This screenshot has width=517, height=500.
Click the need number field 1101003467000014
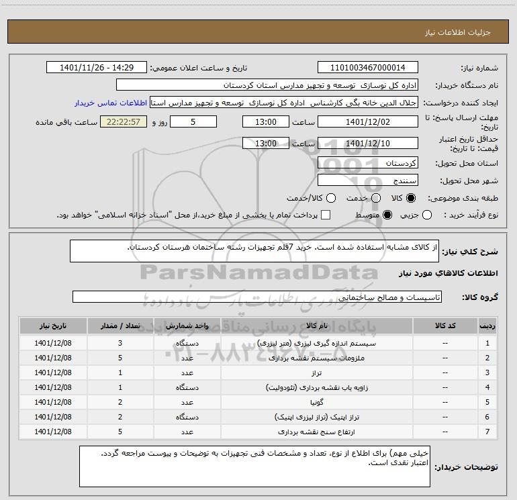coord(368,68)
